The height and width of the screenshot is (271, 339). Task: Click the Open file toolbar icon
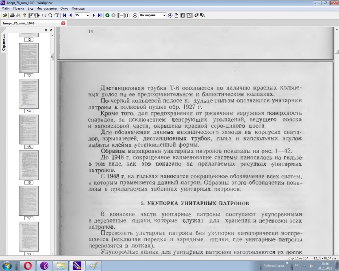(5, 15)
